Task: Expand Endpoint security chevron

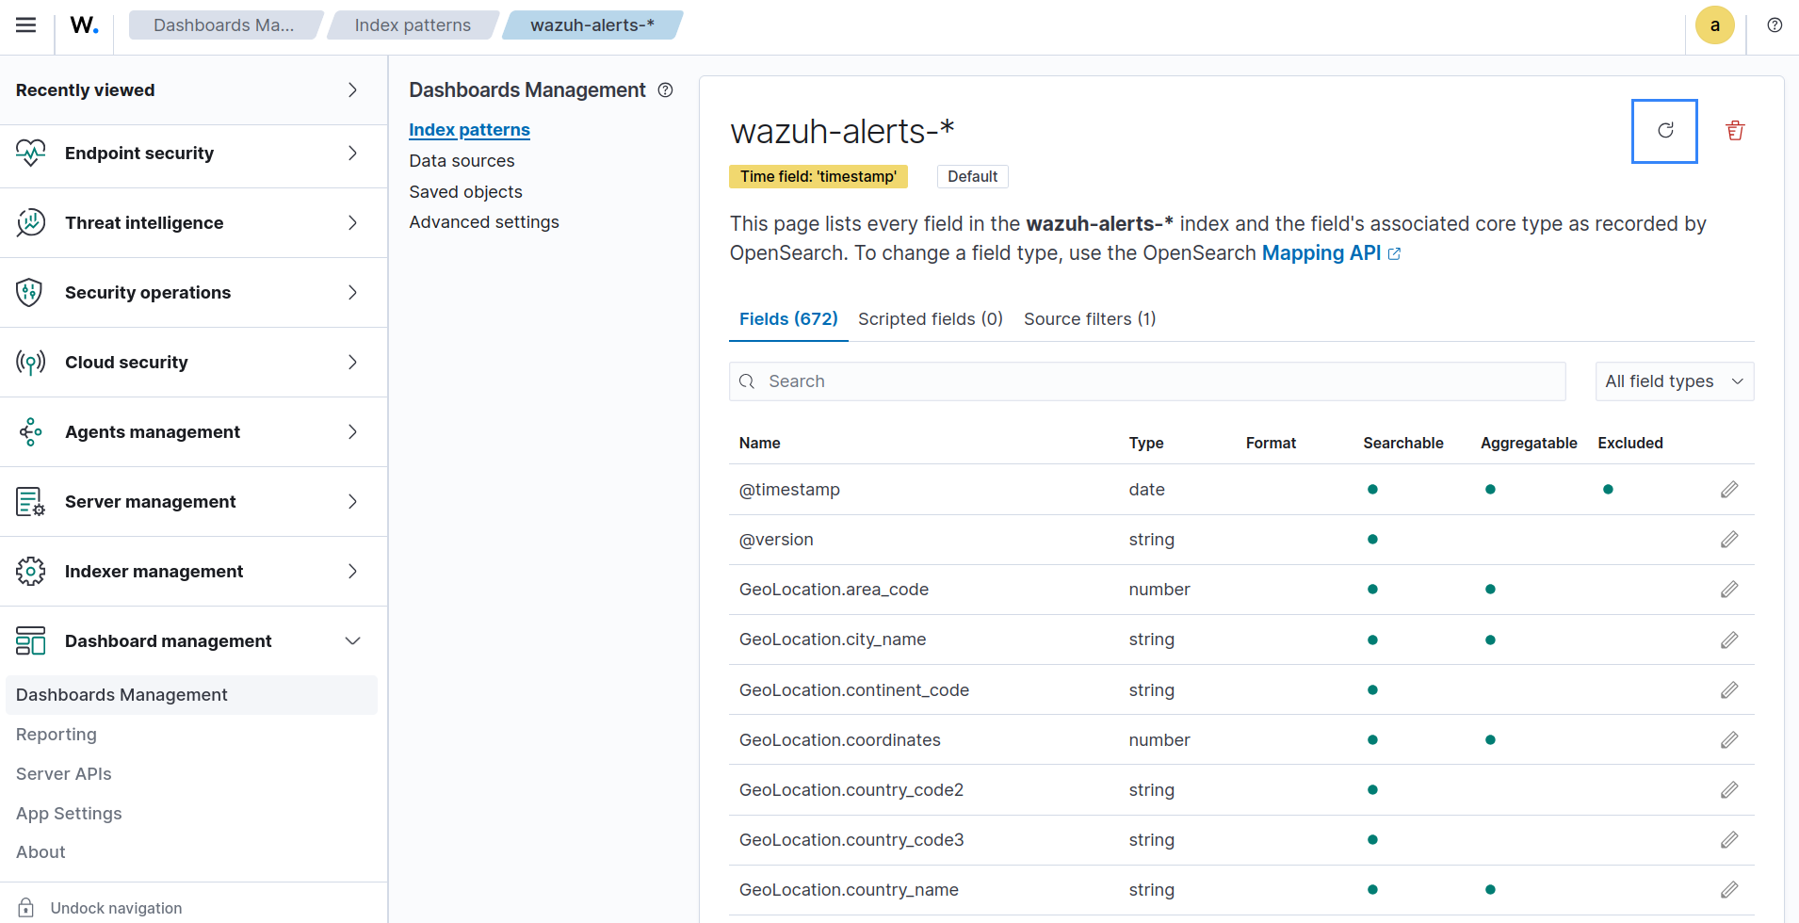Action: tap(352, 154)
